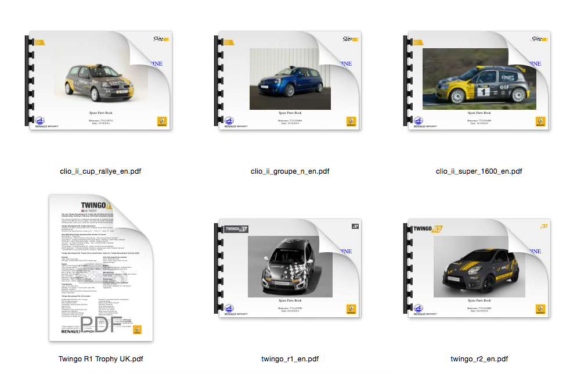Click the file name twingo_r1_en.pdf
The height and width of the screenshot is (373, 577).
(290, 358)
